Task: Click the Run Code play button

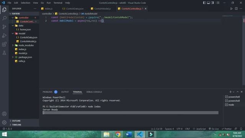Action: 231,9
